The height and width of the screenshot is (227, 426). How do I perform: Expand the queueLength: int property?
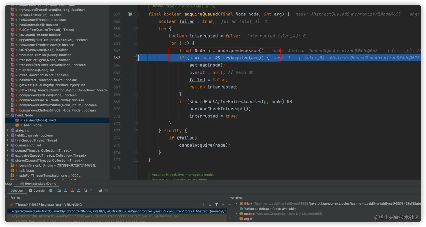click(x=8, y=145)
